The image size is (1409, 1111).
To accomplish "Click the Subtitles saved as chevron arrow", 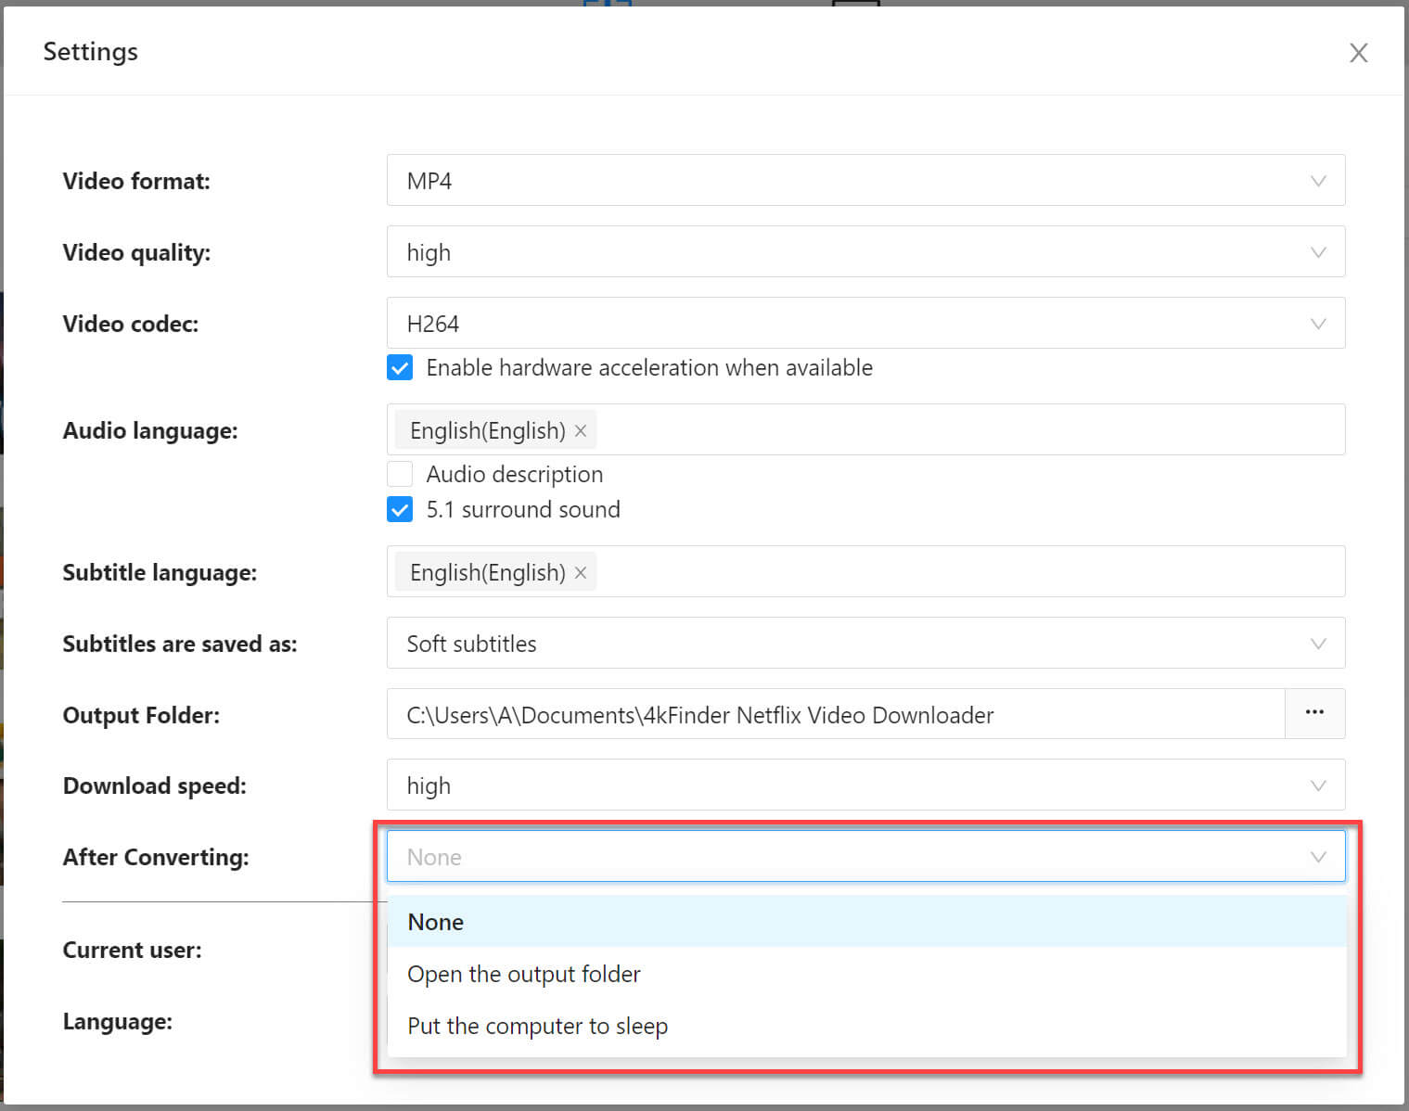I will click(1318, 644).
